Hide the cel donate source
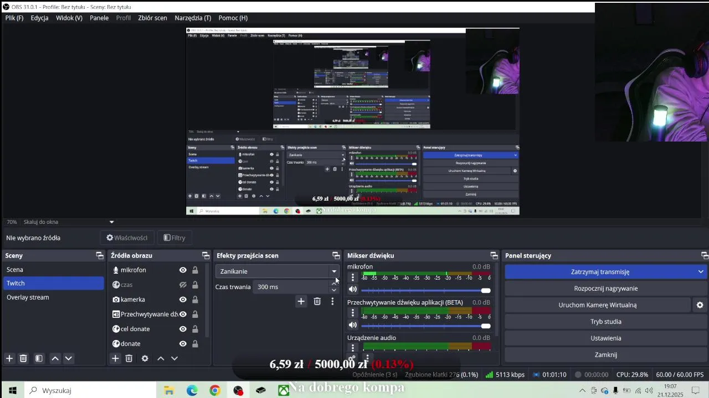Screen dimensions: 709x398 click(183, 329)
